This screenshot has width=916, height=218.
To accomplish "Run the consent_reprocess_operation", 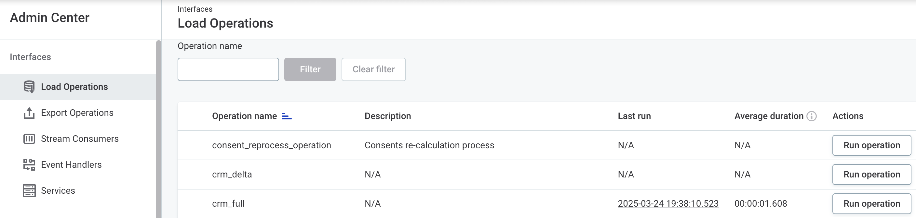I will (x=871, y=145).
